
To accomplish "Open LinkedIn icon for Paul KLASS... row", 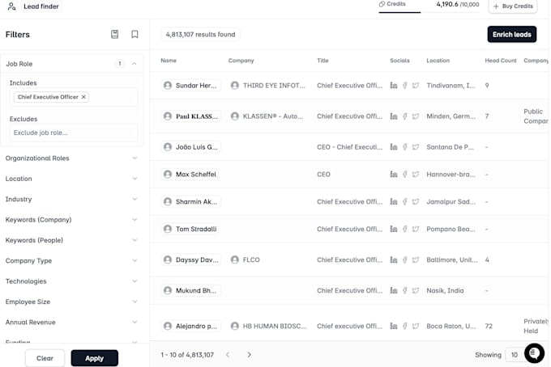I will pyautogui.click(x=394, y=116).
